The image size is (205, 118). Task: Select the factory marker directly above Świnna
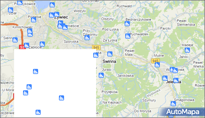110,54
